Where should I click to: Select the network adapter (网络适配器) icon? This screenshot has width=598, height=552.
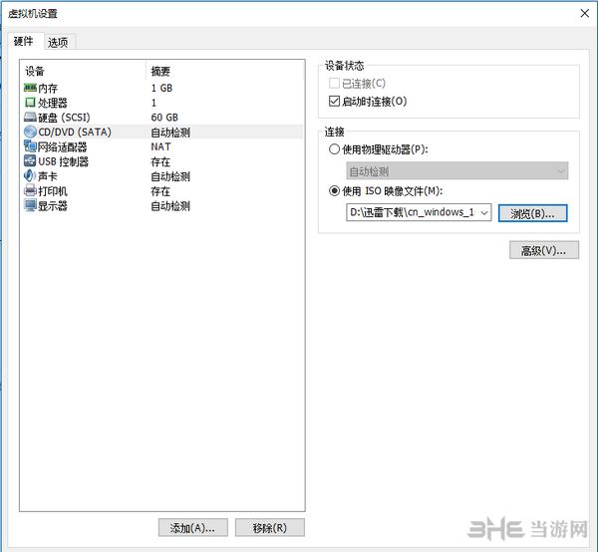30,146
